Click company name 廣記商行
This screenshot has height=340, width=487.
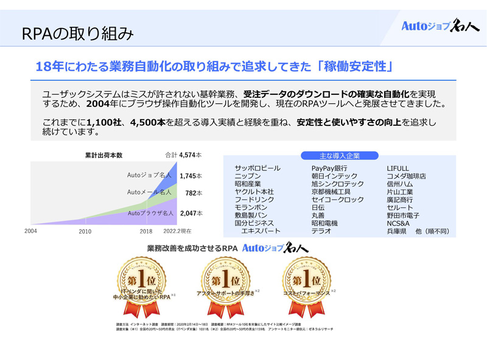pyautogui.click(x=400, y=199)
